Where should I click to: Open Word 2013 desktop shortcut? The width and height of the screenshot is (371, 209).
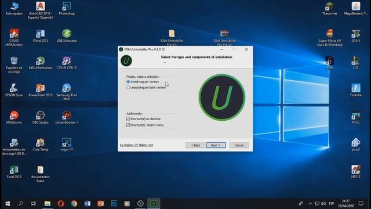click(41, 36)
